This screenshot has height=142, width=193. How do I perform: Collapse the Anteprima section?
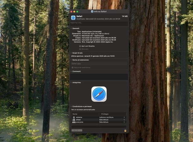(71, 83)
